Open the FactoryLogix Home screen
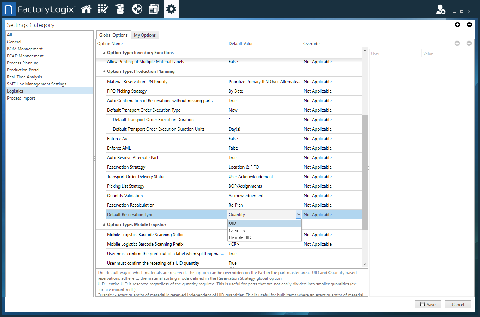The height and width of the screenshot is (317, 480). tap(86, 9)
